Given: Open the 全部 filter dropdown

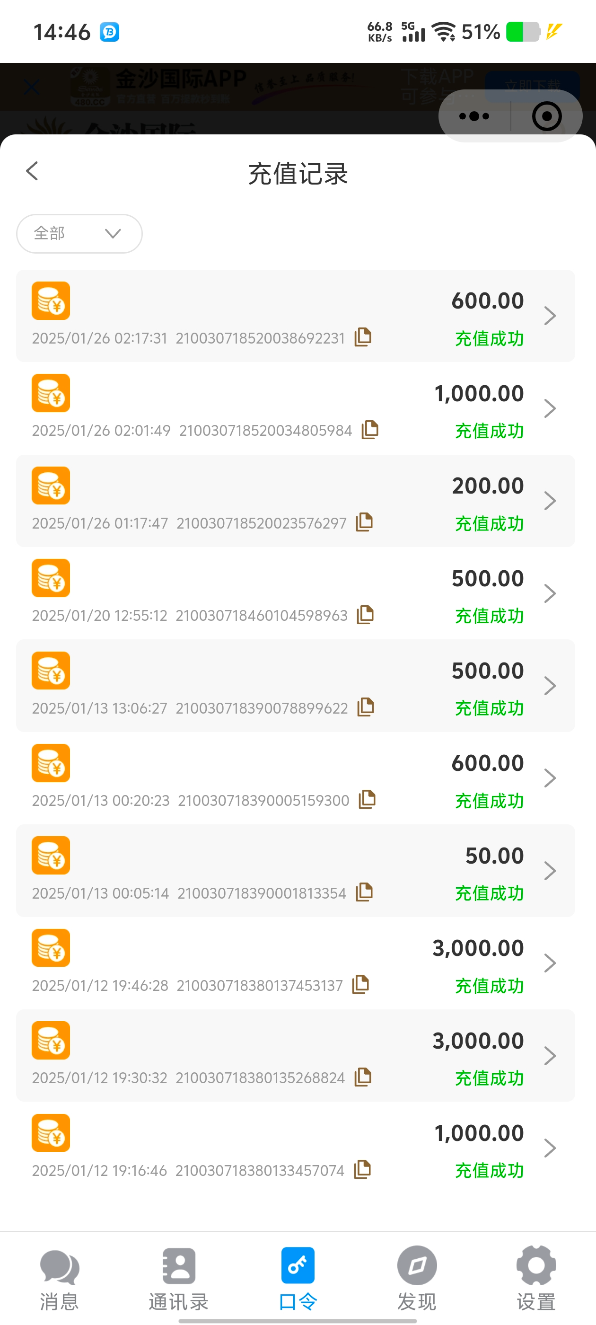Looking at the screenshot, I should [79, 233].
